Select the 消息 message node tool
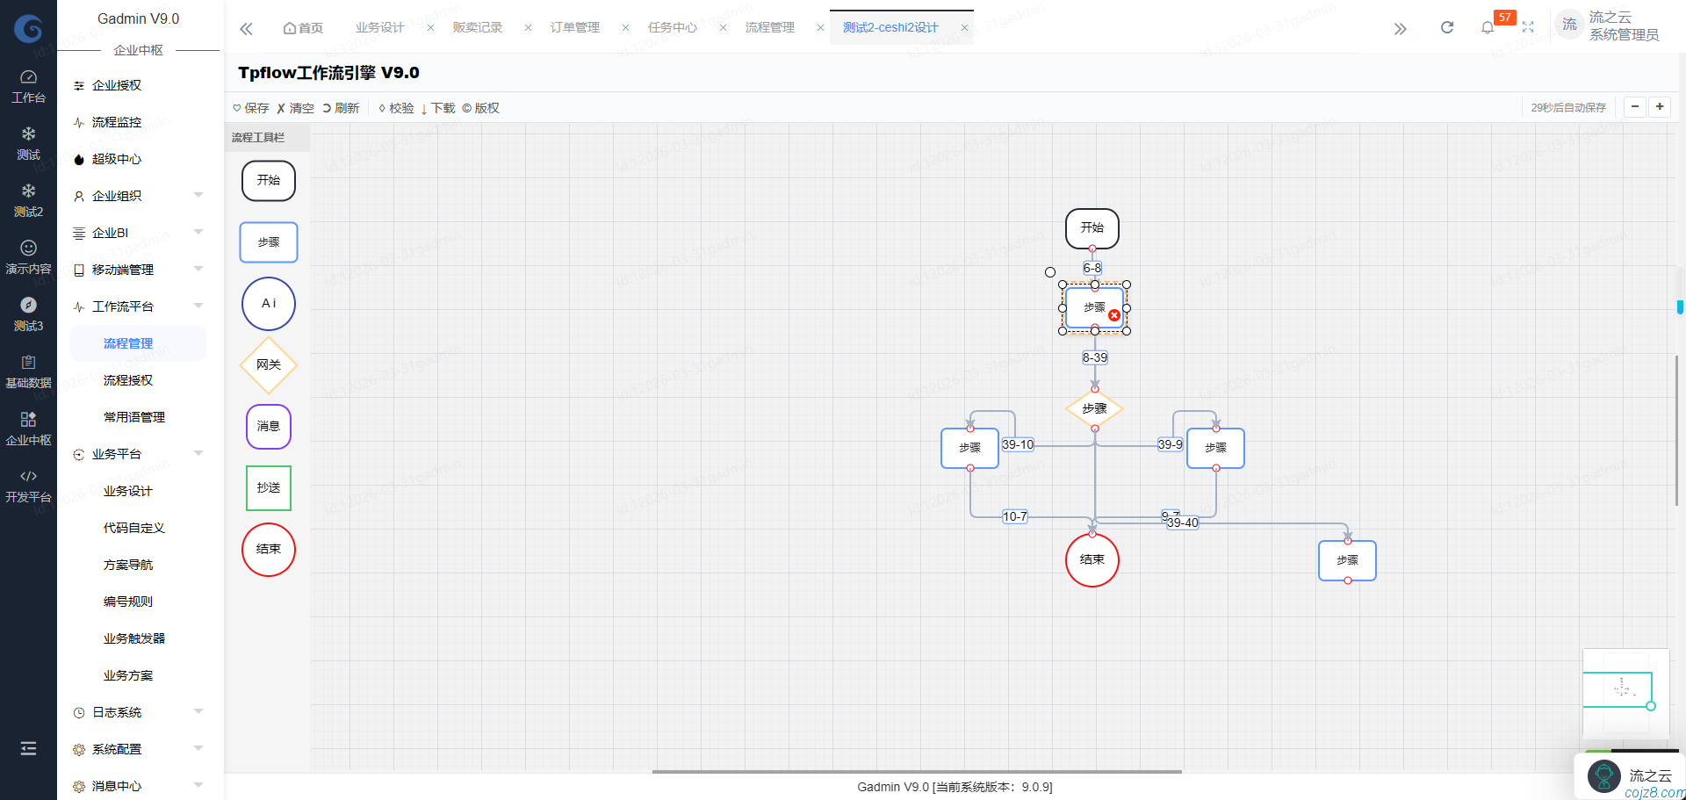The image size is (1686, 800). tap(269, 427)
